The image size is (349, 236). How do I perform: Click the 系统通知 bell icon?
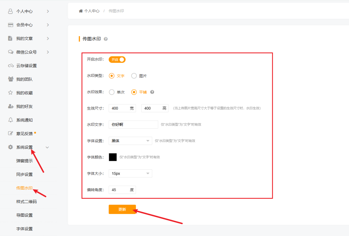(10, 120)
